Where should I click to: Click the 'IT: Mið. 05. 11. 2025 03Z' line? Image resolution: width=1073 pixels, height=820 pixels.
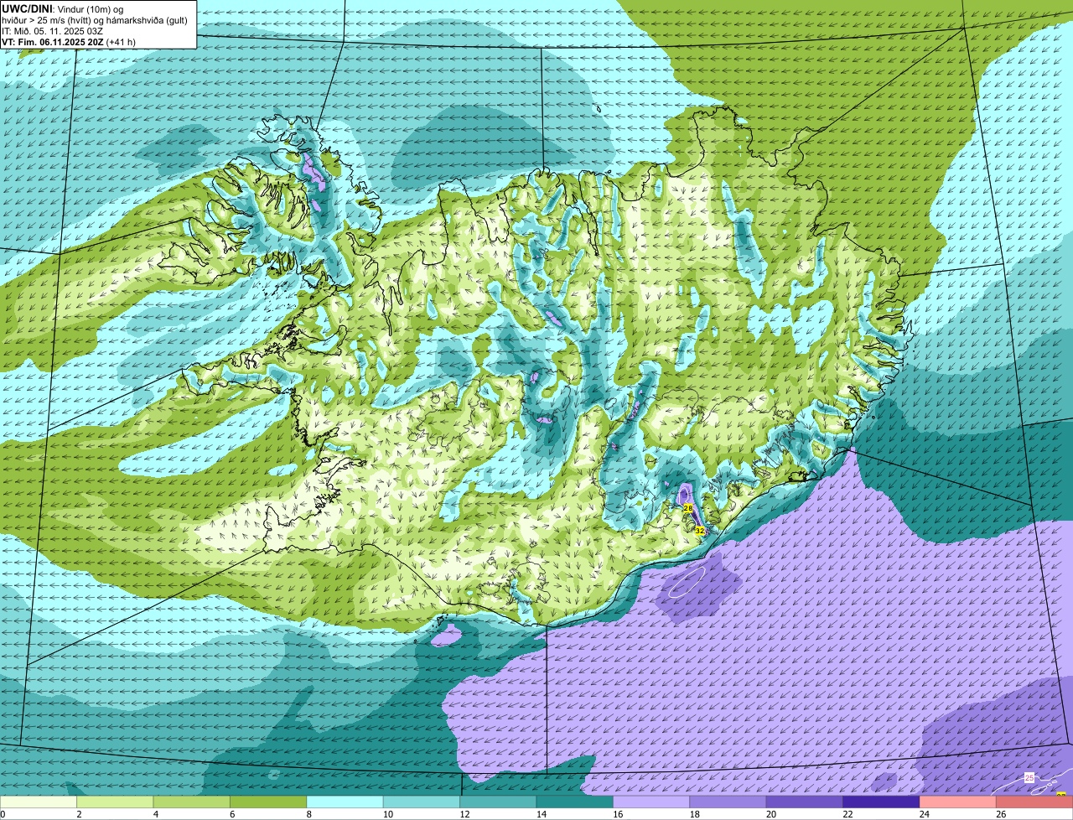coord(52,30)
